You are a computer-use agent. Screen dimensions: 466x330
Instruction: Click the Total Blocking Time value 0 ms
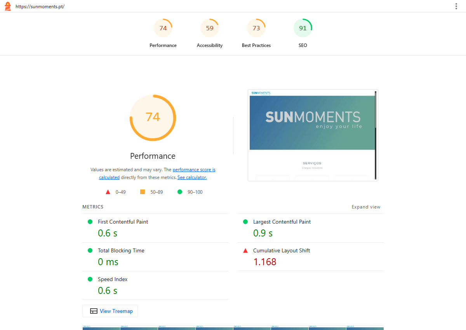tap(108, 262)
